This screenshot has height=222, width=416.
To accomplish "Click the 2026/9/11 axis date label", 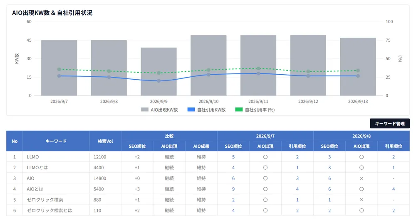I will pos(258,101).
